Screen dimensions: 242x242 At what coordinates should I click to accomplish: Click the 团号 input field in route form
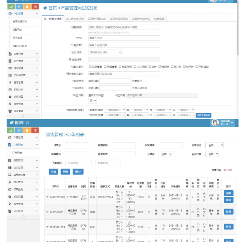coord(124,38)
